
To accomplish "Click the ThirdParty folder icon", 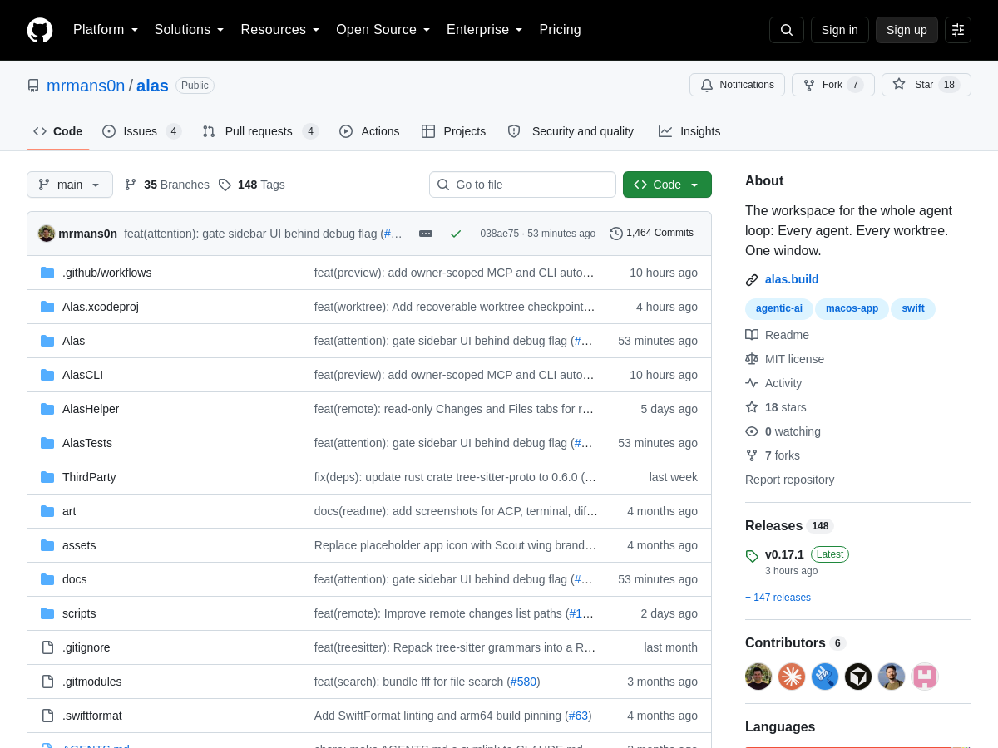I will point(47,477).
